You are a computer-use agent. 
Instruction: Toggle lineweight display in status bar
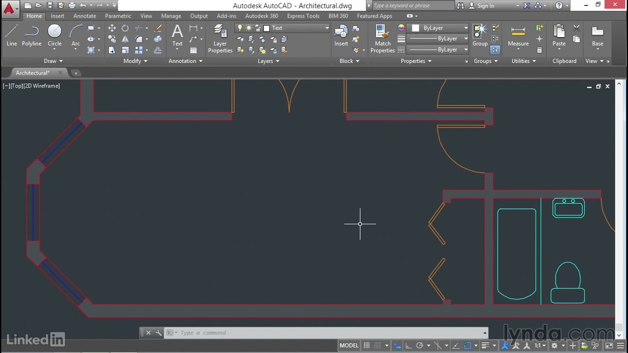pos(485,346)
